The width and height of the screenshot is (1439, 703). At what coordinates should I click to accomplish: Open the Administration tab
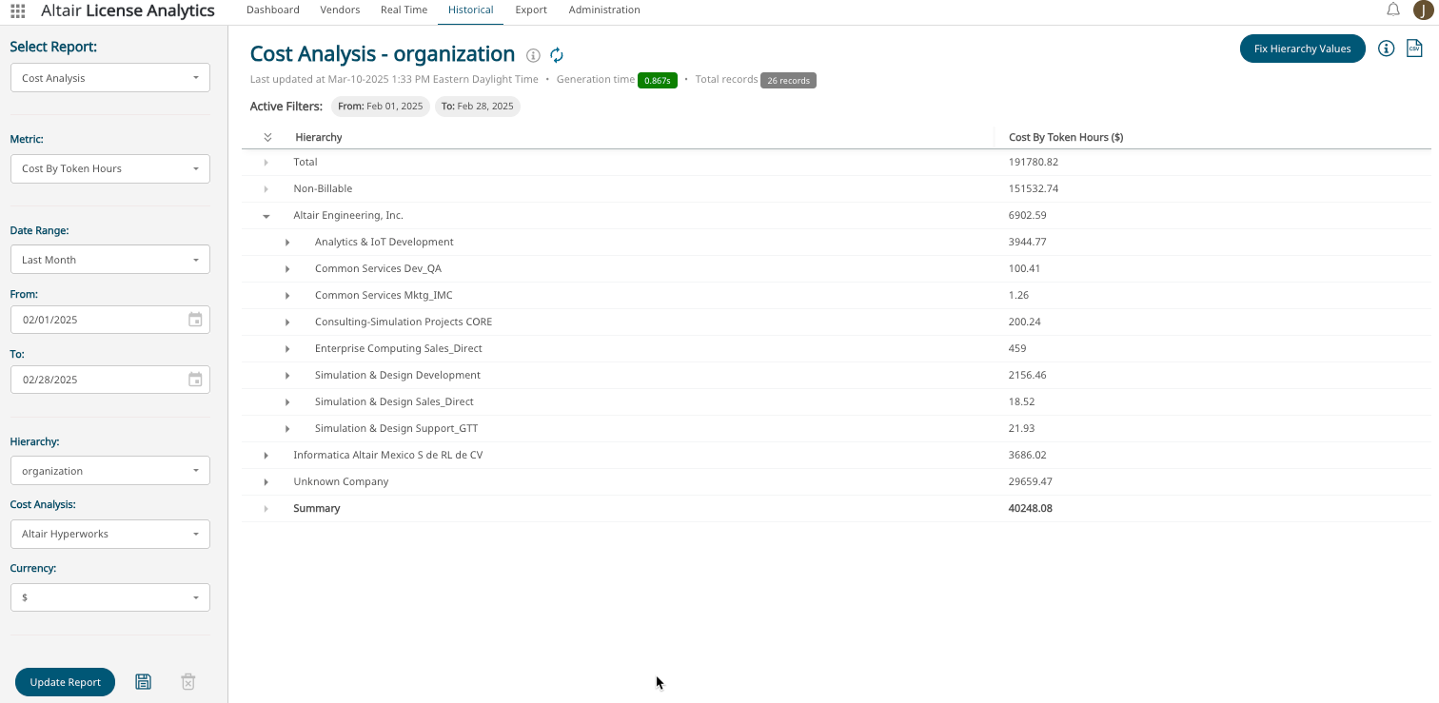[604, 10]
